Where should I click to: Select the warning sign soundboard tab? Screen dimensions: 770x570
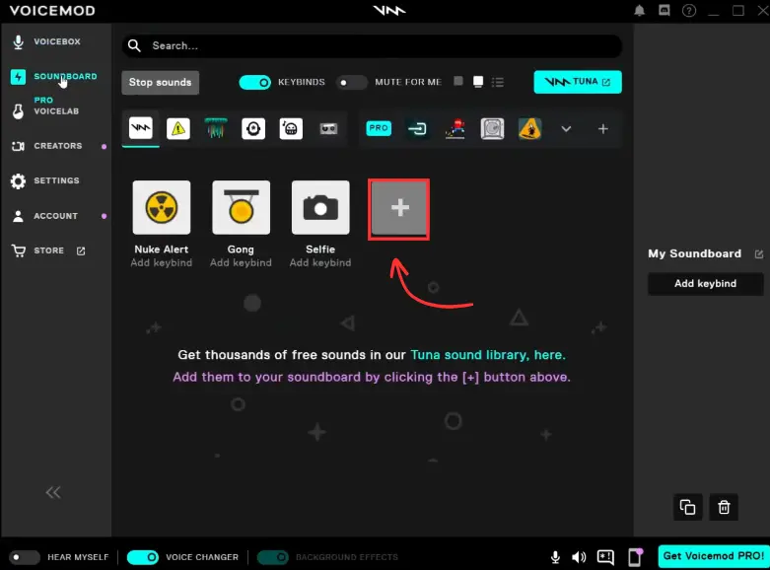pos(178,129)
